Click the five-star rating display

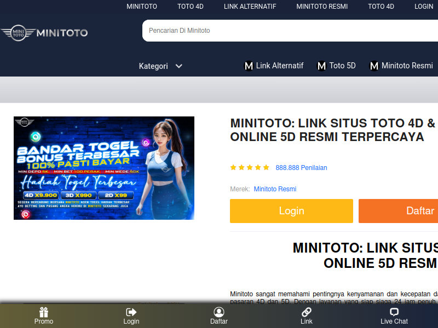pyautogui.click(x=250, y=168)
